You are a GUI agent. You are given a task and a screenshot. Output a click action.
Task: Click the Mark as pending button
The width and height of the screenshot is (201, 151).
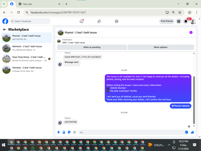pyautogui.click(x=92, y=47)
